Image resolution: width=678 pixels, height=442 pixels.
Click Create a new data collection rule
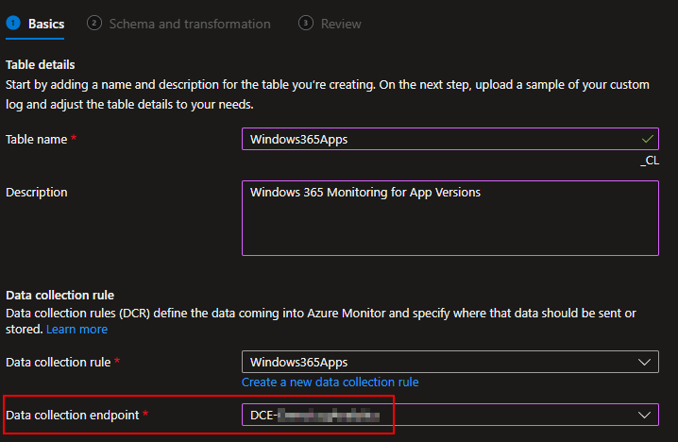pyautogui.click(x=330, y=382)
